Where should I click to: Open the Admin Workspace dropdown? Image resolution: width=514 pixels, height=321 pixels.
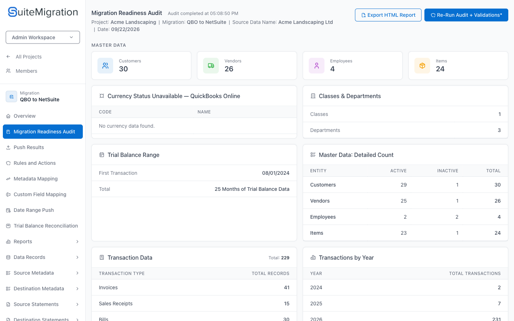coord(43,37)
